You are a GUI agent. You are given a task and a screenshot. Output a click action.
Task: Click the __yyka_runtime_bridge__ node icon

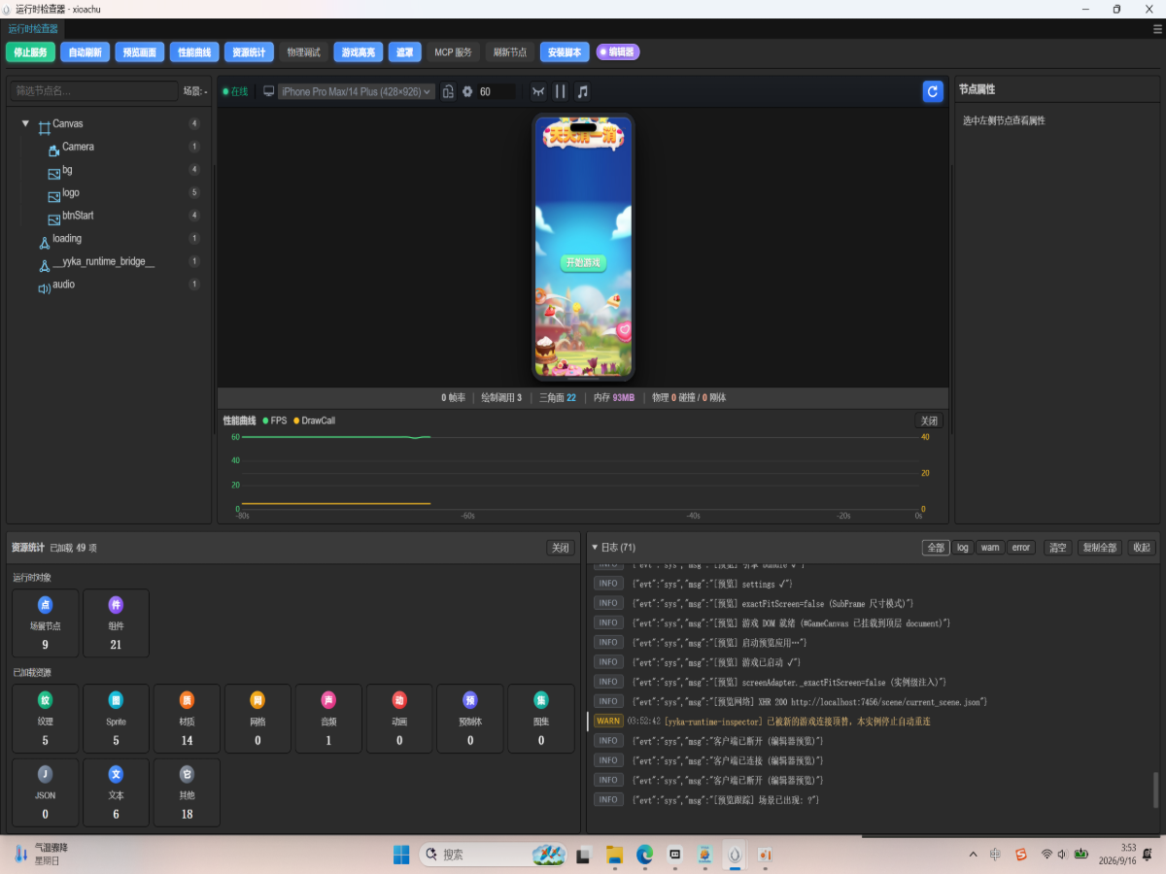tap(44, 265)
